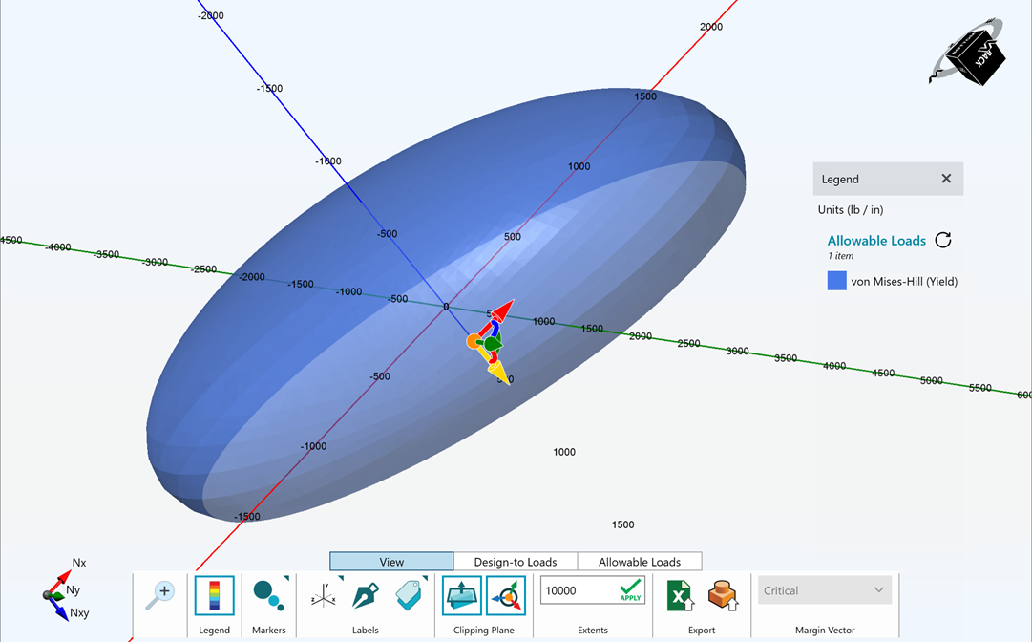Click the Markers group label
Image resolution: width=1032 pixels, height=642 pixels.
pos(268,631)
